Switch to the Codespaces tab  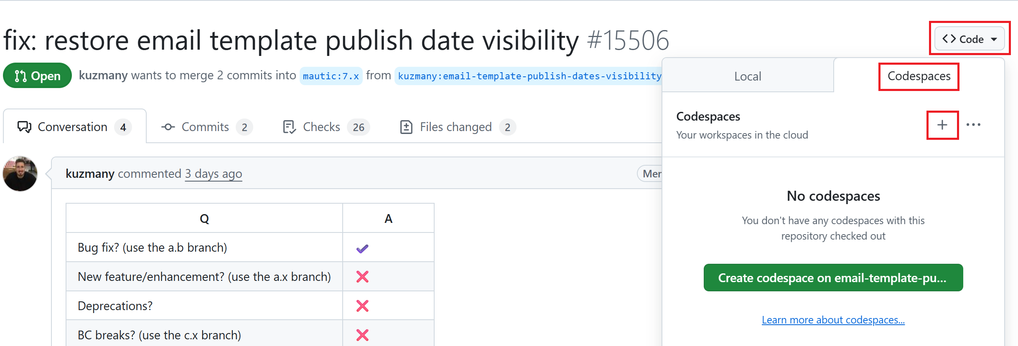click(x=919, y=76)
